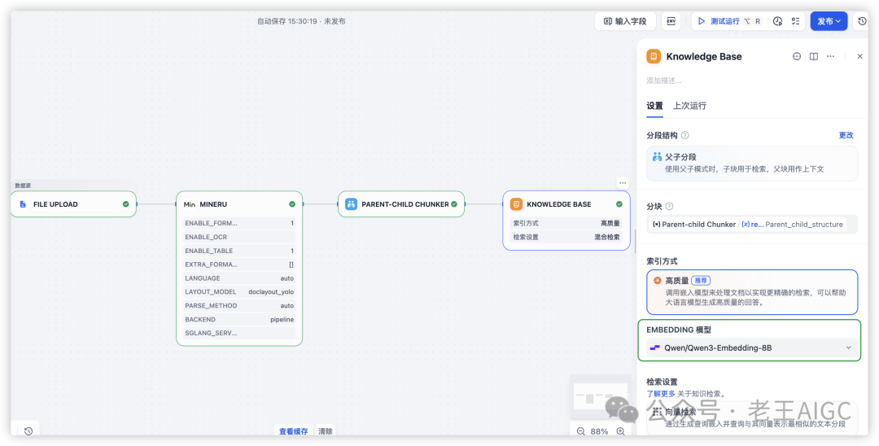Close the Knowledge Base settings panel

click(x=860, y=57)
